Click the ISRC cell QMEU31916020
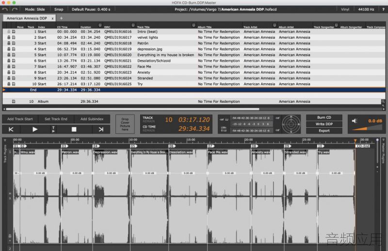 point(118,55)
